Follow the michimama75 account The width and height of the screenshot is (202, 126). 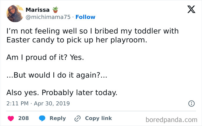[x=85, y=17]
